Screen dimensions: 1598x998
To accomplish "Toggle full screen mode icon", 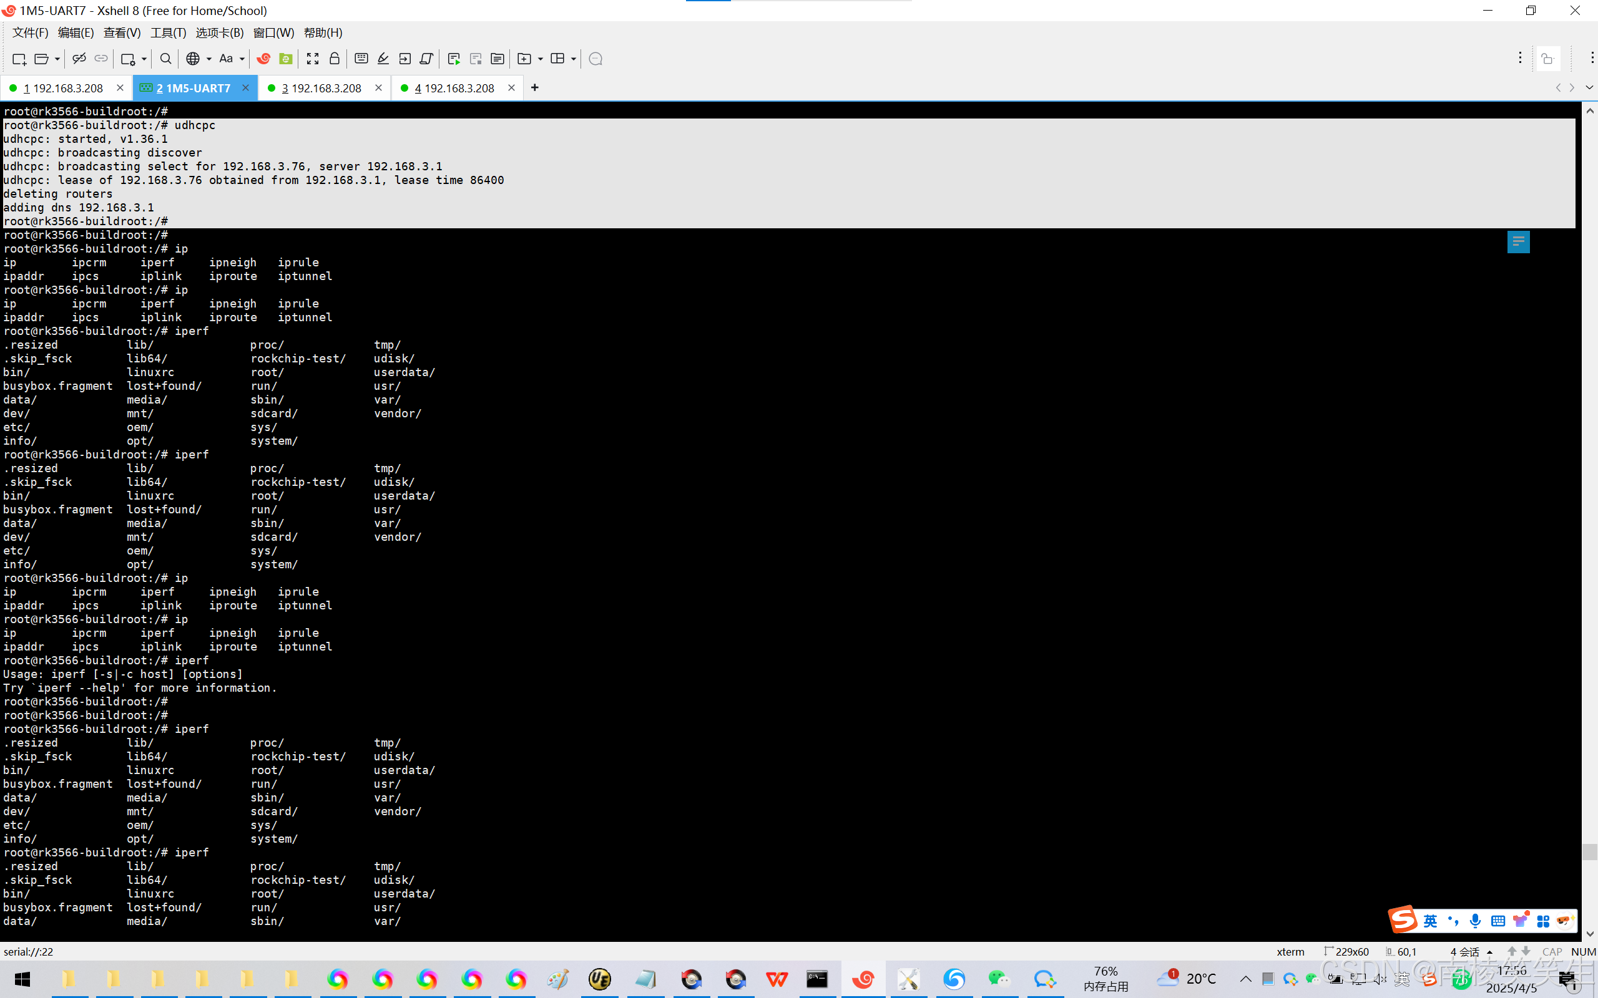I will pyautogui.click(x=312, y=59).
